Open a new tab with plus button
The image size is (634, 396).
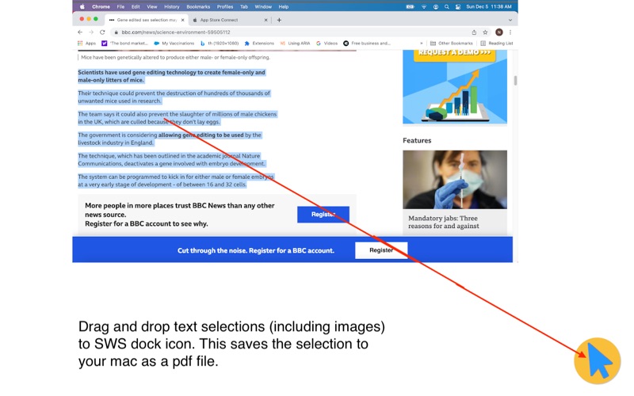click(279, 20)
